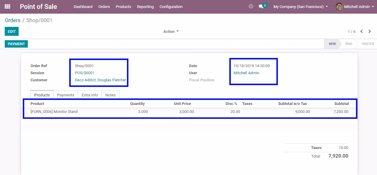The height and width of the screenshot is (175, 377).
Task: Click the EDIT button
Action: [x=12, y=31]
